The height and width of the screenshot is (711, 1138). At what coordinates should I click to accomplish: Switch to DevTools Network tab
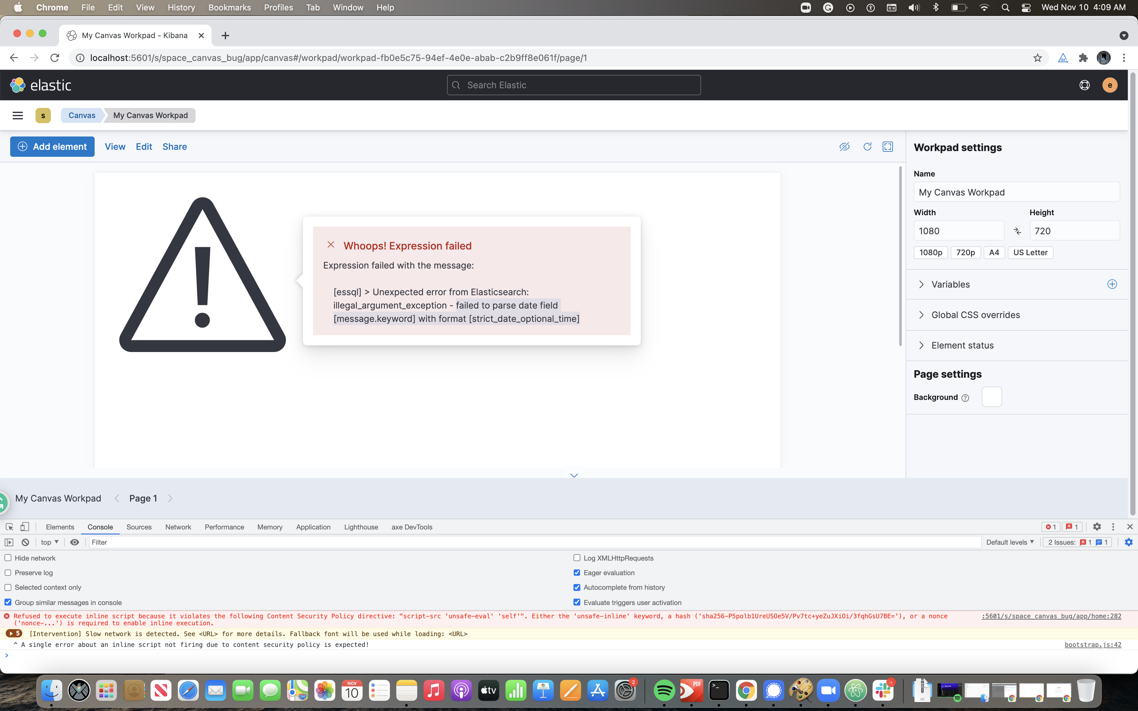coord(178,527)
